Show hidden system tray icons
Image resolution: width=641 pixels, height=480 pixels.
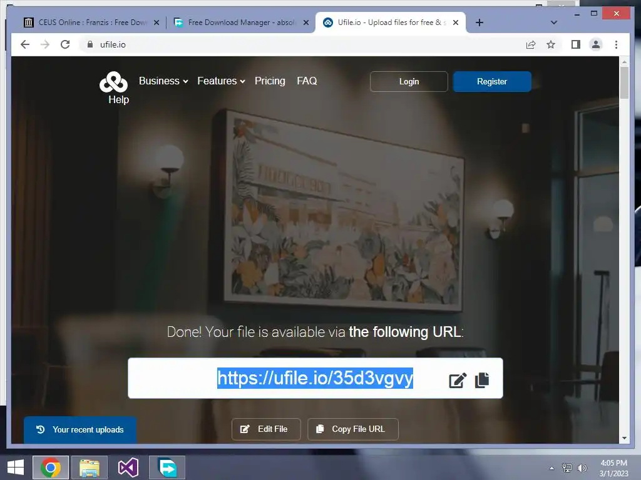tap(552, 468)
